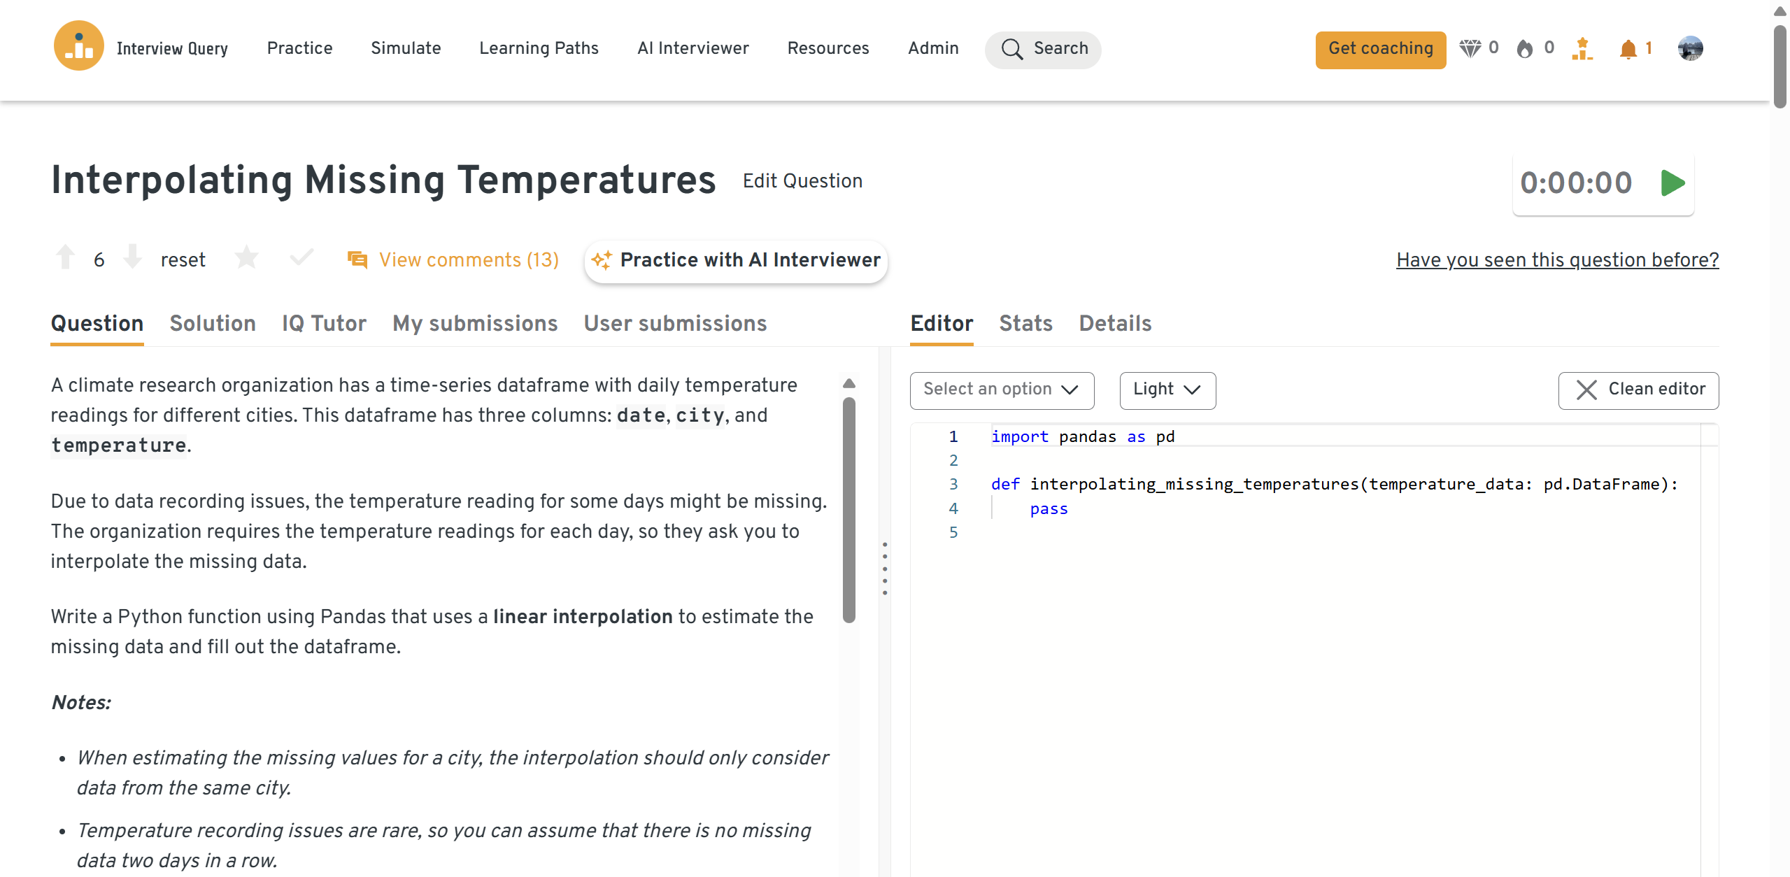This screenshot has width=1790, height=877.
Task: Switch to the Solution tab
Action: 213,323
